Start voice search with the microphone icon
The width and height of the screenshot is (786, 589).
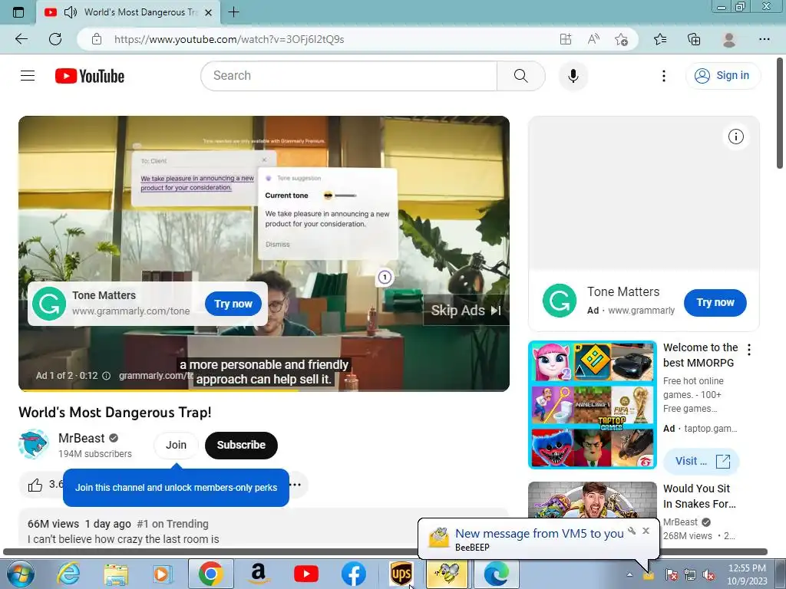coord(573,76)
